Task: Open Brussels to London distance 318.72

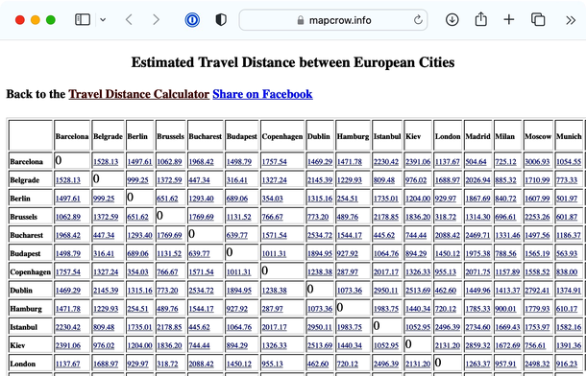Action: pyautogui.click(x=446, y=217)
